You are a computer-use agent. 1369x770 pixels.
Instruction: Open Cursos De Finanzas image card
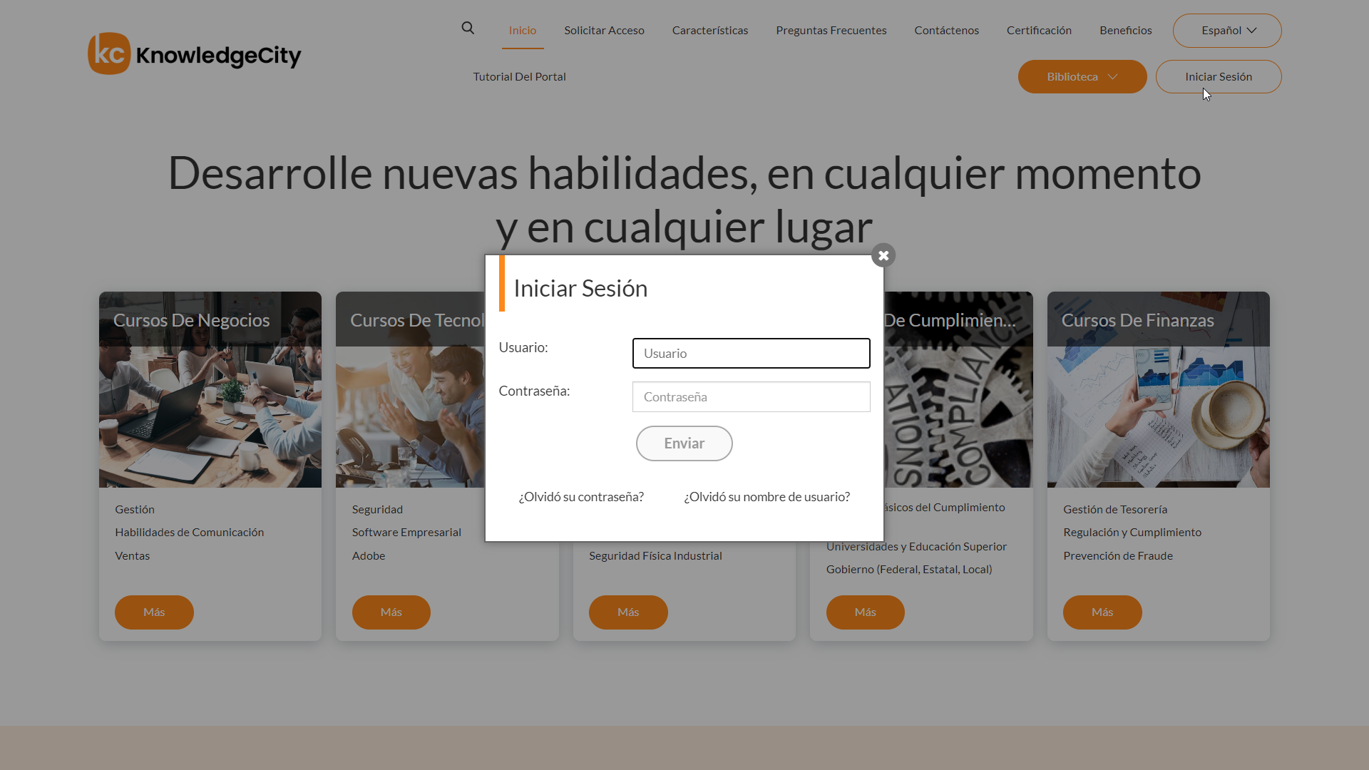coord(1159,389)
